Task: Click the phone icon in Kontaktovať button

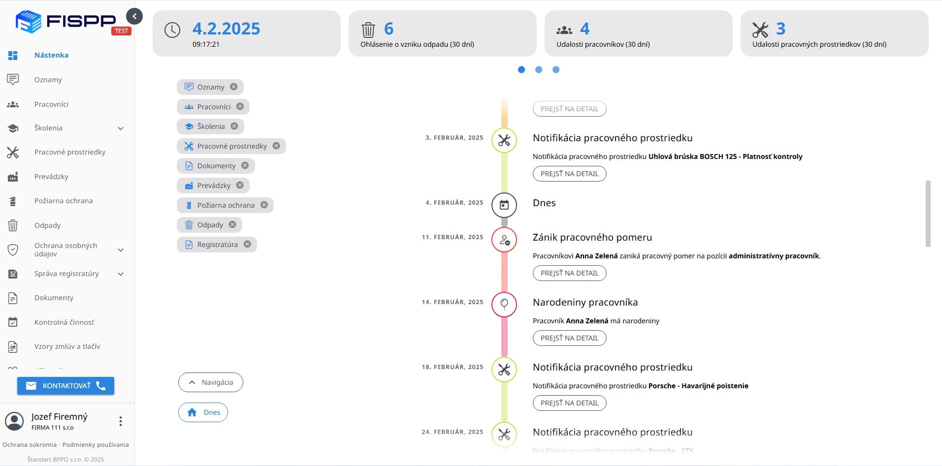Action: 101,386
